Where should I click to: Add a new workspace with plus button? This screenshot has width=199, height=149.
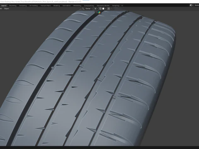click(x=122, y=6)
